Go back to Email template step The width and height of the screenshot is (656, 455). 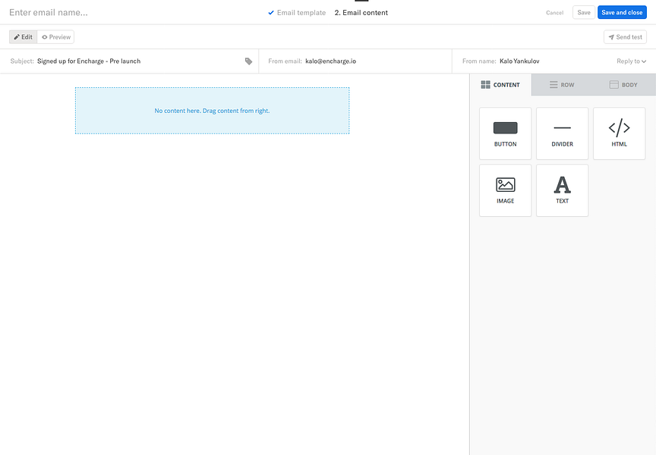(297, 13)
